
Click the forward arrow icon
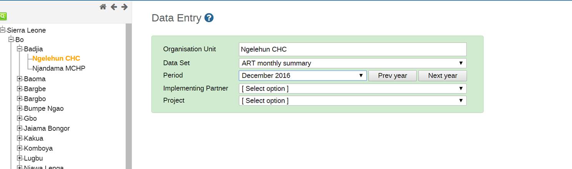[x=124, y=7]
